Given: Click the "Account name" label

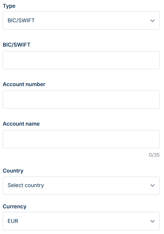Looking at the screenshot, I should pyautogui.click(x=21, y=124).
